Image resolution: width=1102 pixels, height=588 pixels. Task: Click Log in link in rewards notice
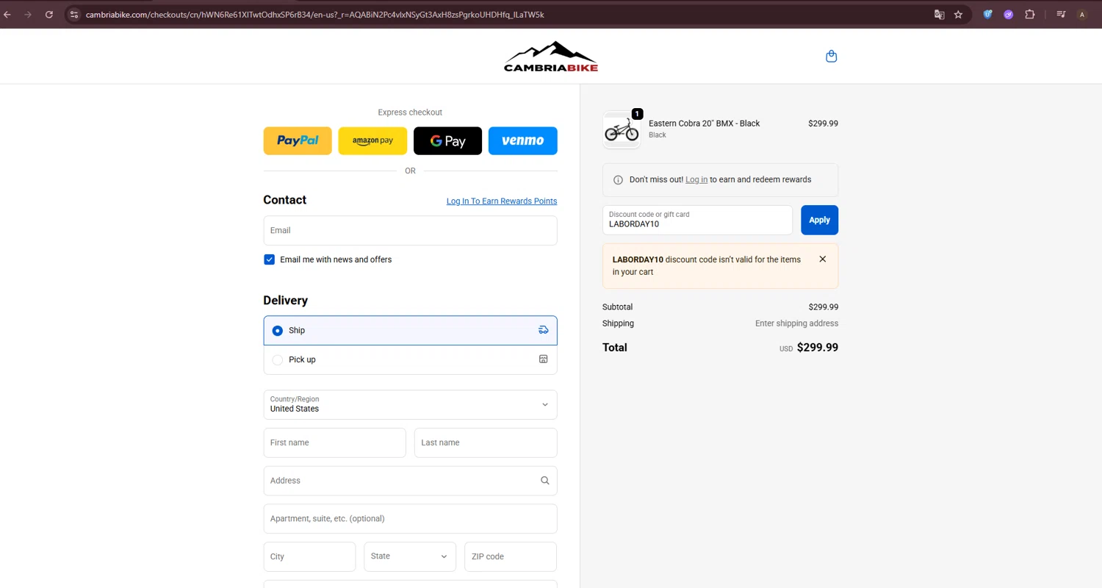[696, 180]
